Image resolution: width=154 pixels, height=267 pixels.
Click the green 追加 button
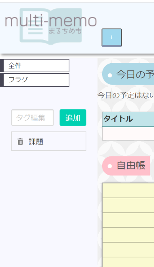(x=73, y=117)
